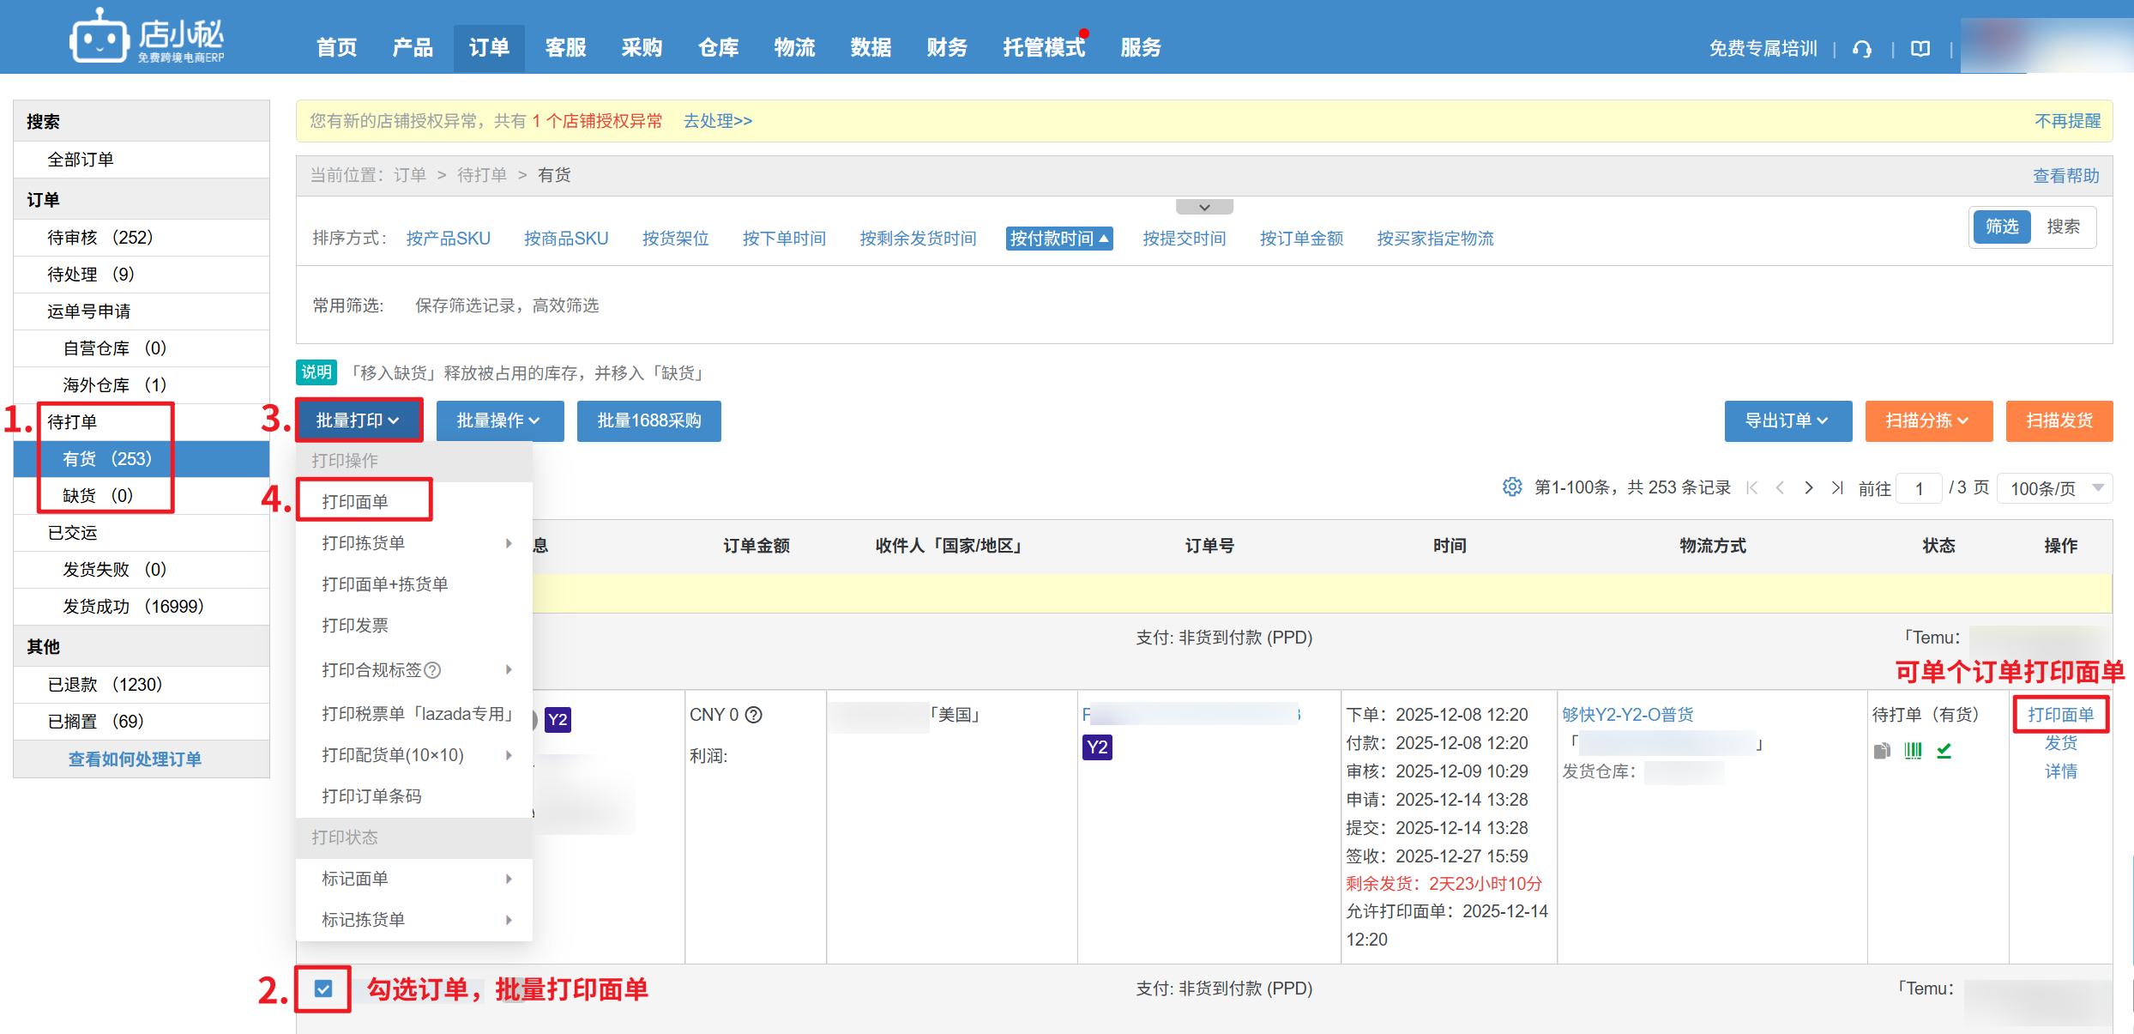
Task: Click the 去处理>> link in notice
Action: [717, 121]
